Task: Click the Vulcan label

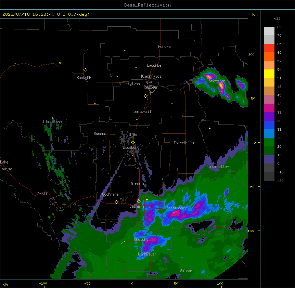Action: 186,271
